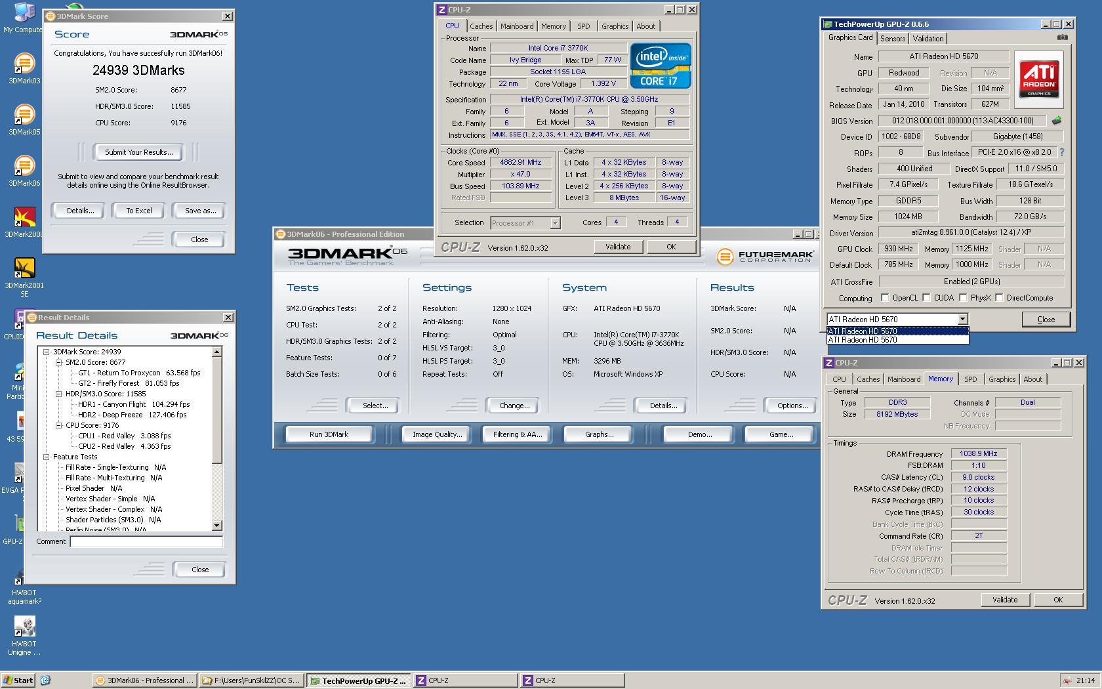Image resolution: width=1102 pixels, height=689 pixels.
Task: Click Run 3DMark button
Action: 329,434
